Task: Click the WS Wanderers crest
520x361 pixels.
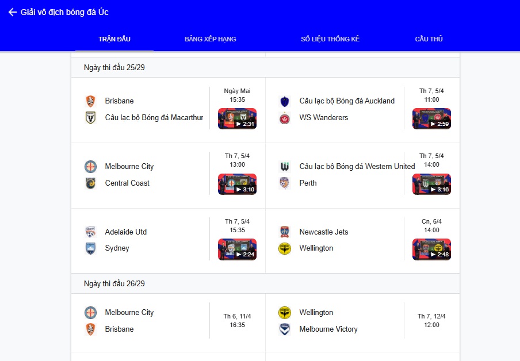Action: click(x=285, y=118)
